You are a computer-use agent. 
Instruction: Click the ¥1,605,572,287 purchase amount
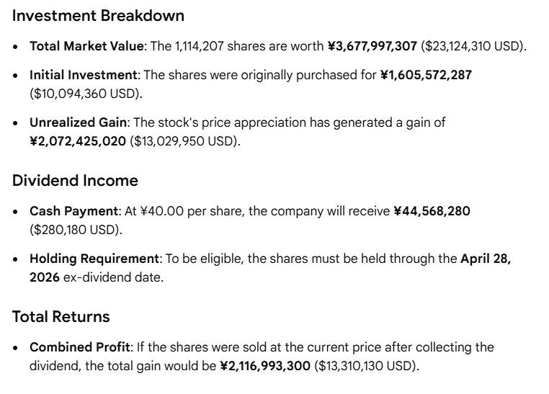coord(426,75)
